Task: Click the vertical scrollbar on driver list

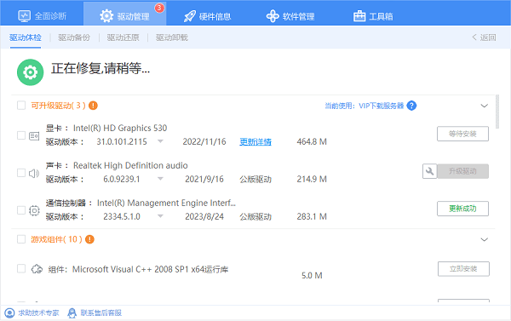Action: point(497,112)
